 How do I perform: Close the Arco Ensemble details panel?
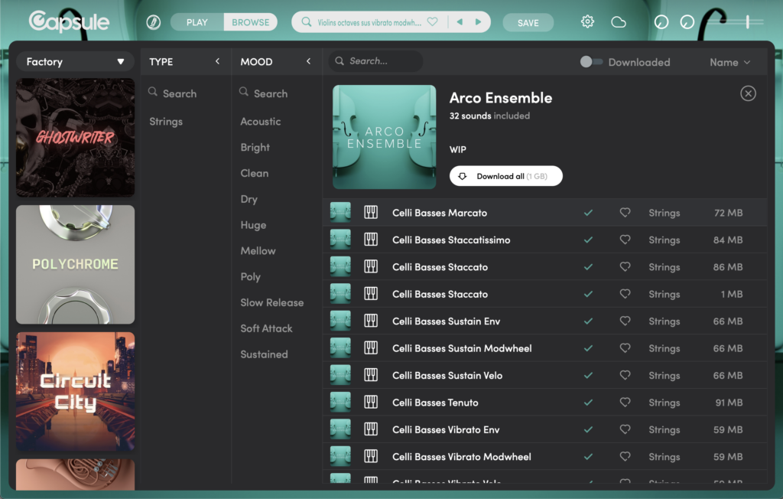pos(748,93)
